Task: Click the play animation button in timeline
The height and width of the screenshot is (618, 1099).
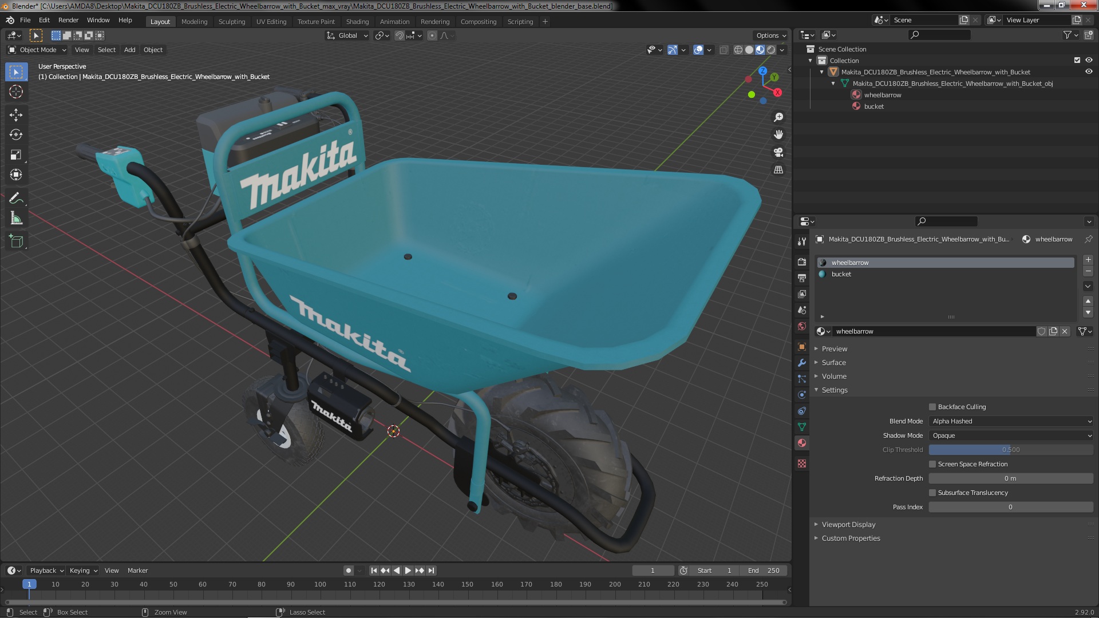Action: click(408, 571)
